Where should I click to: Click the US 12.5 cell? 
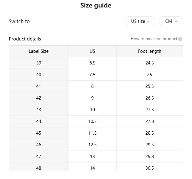click(92, 145)
